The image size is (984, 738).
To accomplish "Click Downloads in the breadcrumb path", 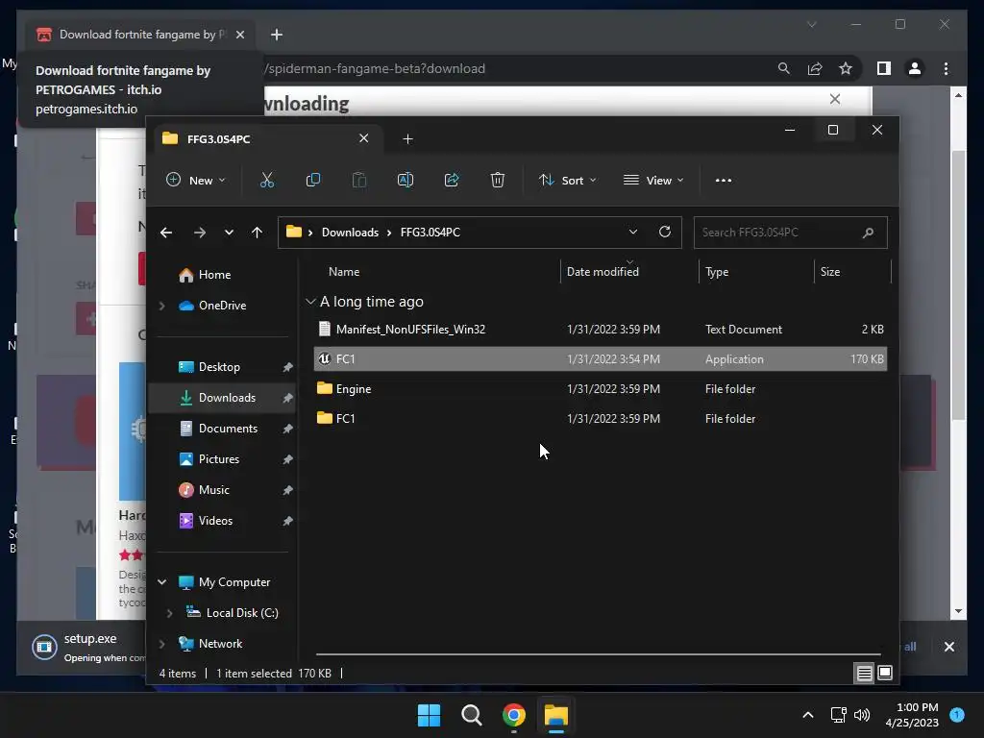I will (350, 233).
